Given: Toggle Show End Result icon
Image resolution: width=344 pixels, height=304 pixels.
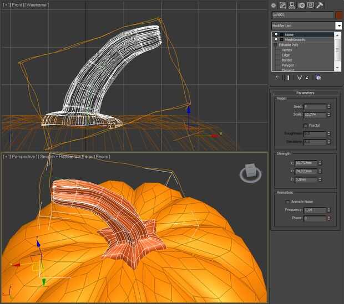Looking at the screenshot, I should (288, 78).
